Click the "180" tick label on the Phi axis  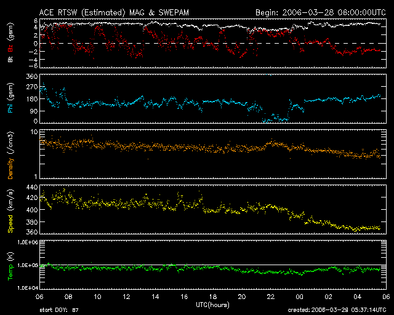point(32,99)
